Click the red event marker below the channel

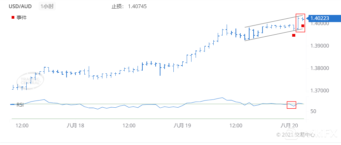pos(294,35)
